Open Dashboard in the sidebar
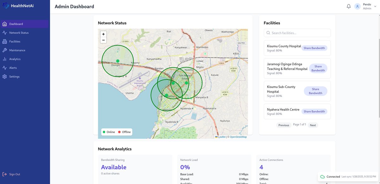 click(x=25, y=24)
